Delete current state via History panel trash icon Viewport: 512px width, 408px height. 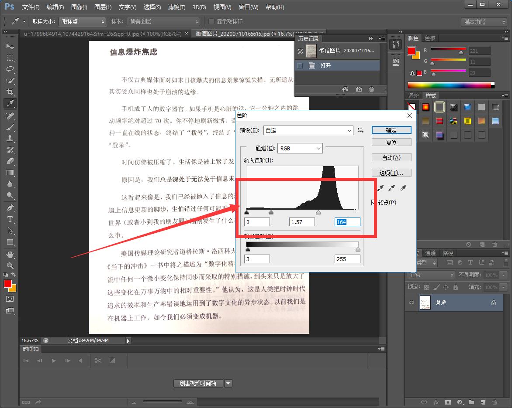coord(372,89)
